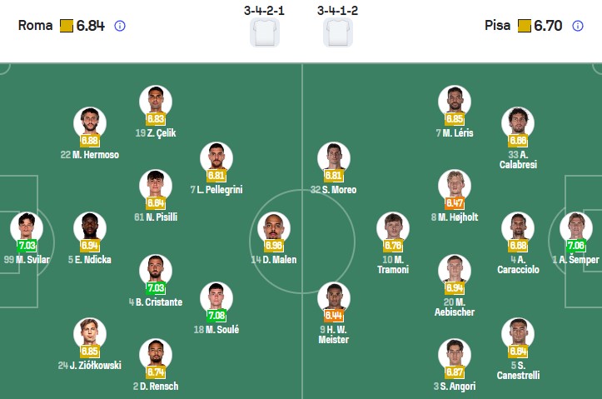
Task: Click M. Soulé's 7.08 rating badge
Action: (217, 316)
